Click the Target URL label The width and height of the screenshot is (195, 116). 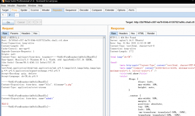(x=160, y=22)
